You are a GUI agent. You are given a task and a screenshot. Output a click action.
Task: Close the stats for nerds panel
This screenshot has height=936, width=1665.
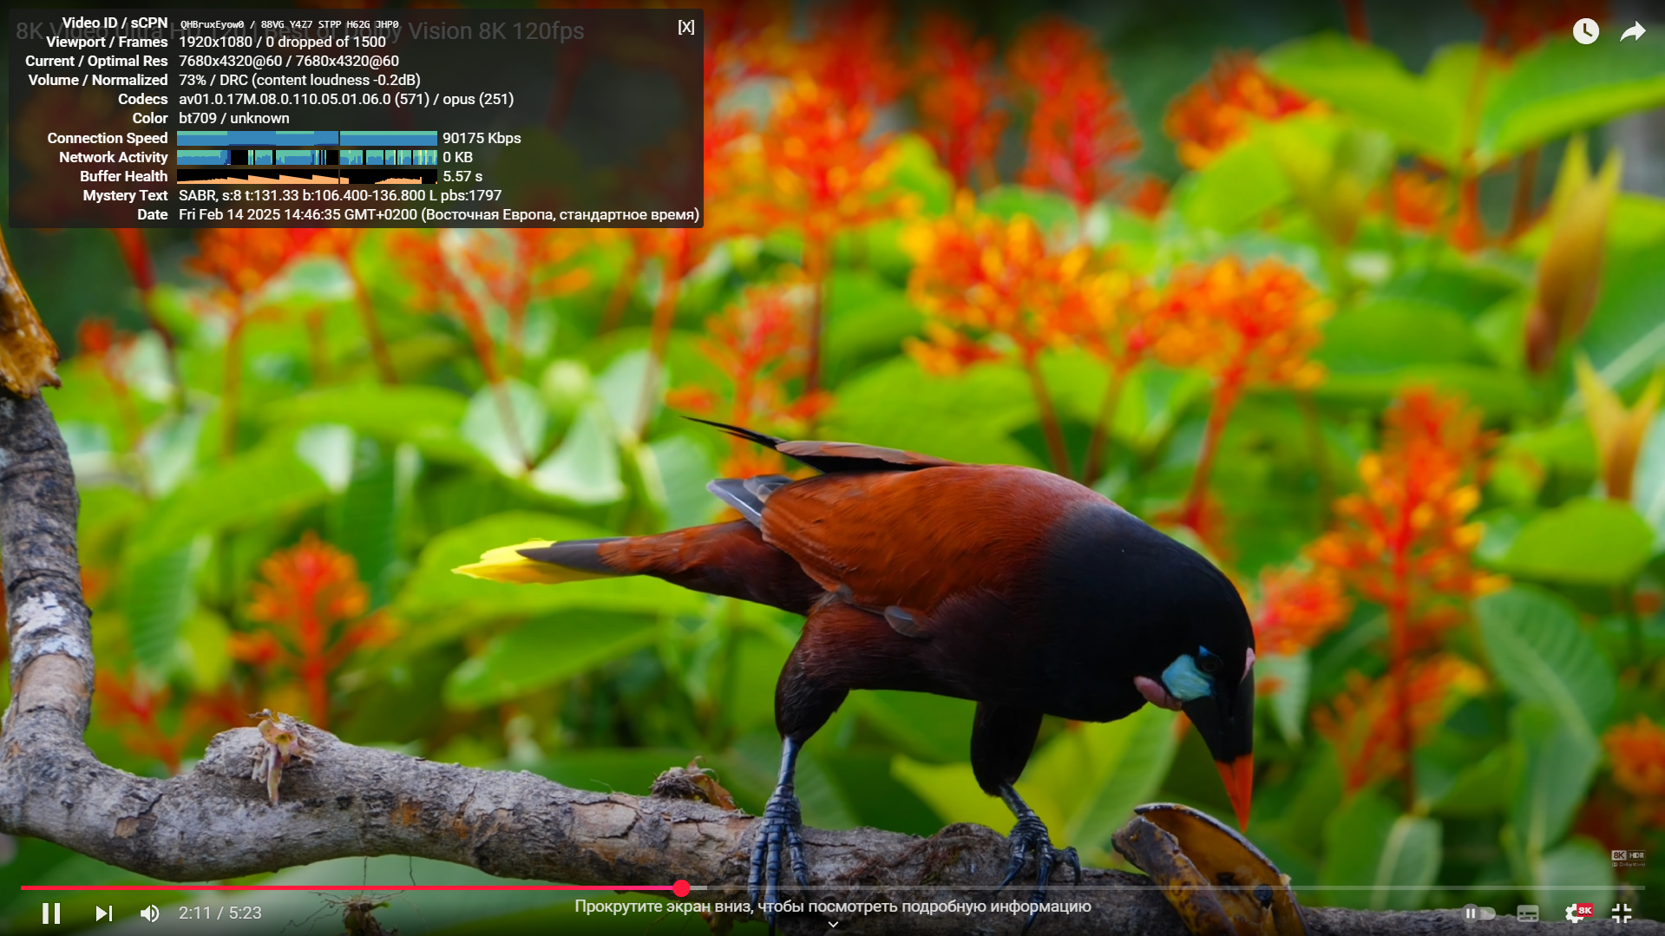tap(686, 27)
